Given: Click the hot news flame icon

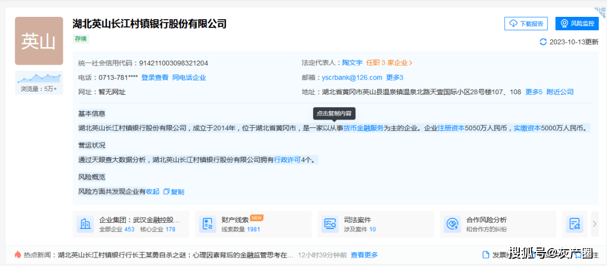Looking at the screenshot, I should pyautogui.click(x=17, y=255).
